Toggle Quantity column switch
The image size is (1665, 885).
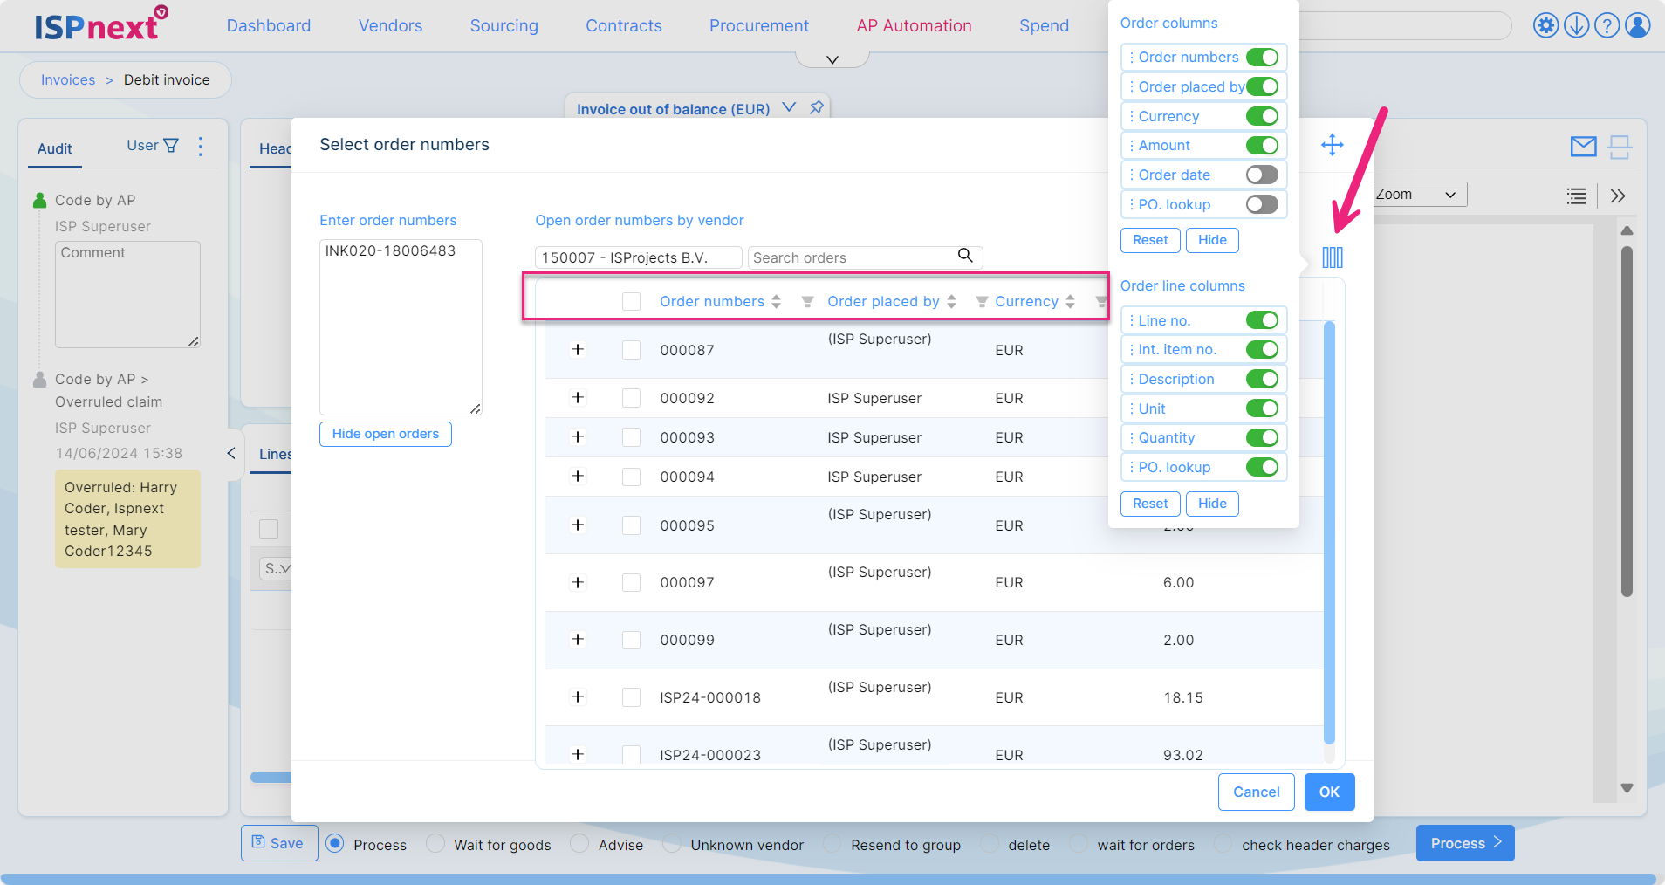[1262, 437]
